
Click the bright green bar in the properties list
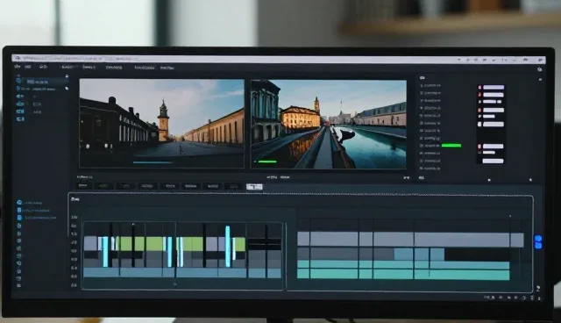coord(451,146)
